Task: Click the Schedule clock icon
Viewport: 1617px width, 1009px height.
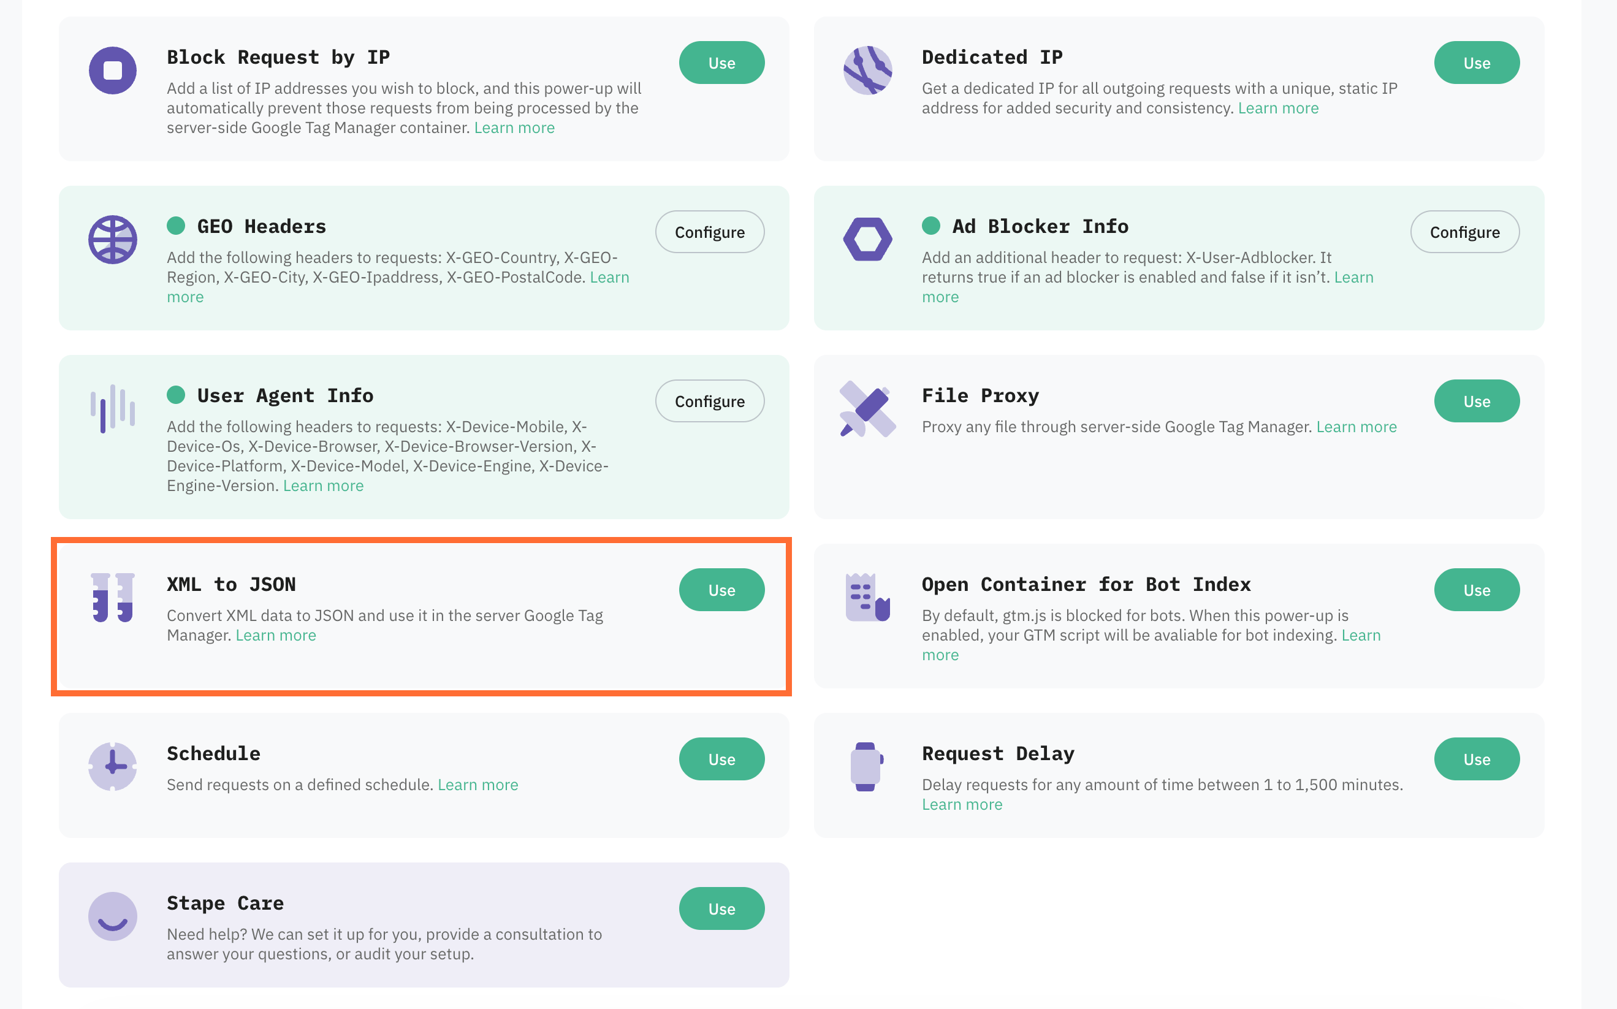Action: pyautogui.click(x=113, y=766)
